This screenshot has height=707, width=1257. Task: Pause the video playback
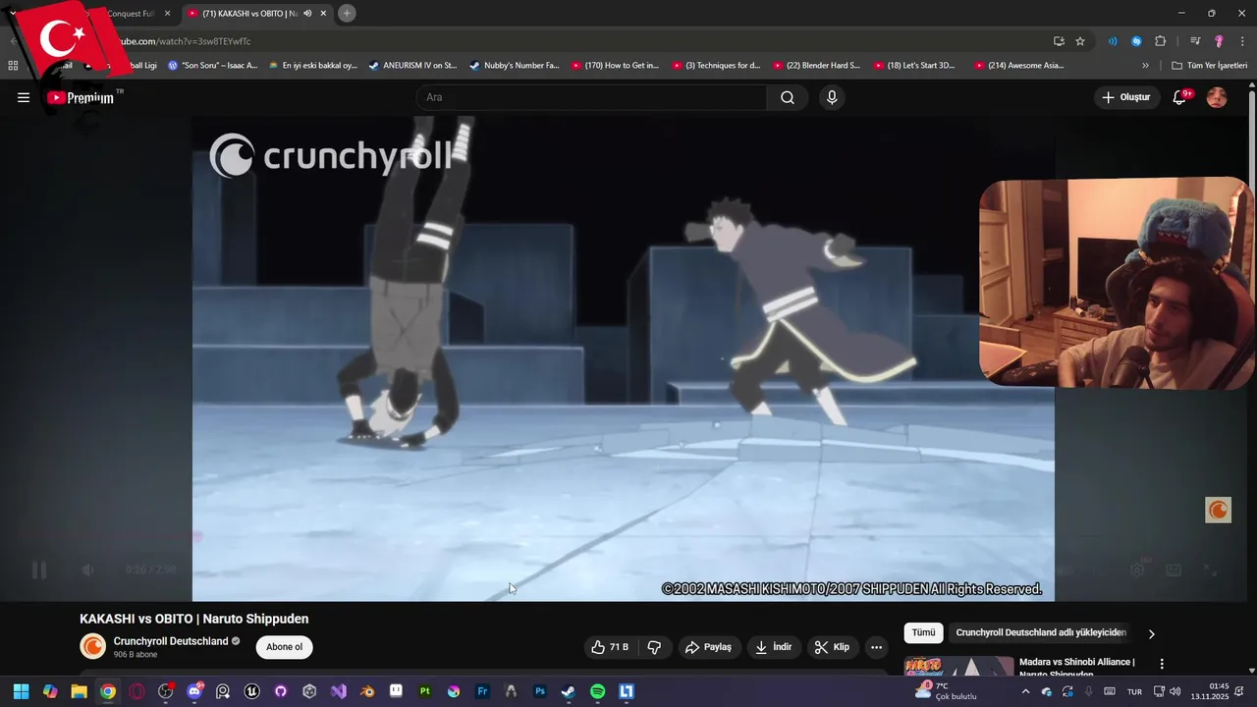tap(39, 570)
